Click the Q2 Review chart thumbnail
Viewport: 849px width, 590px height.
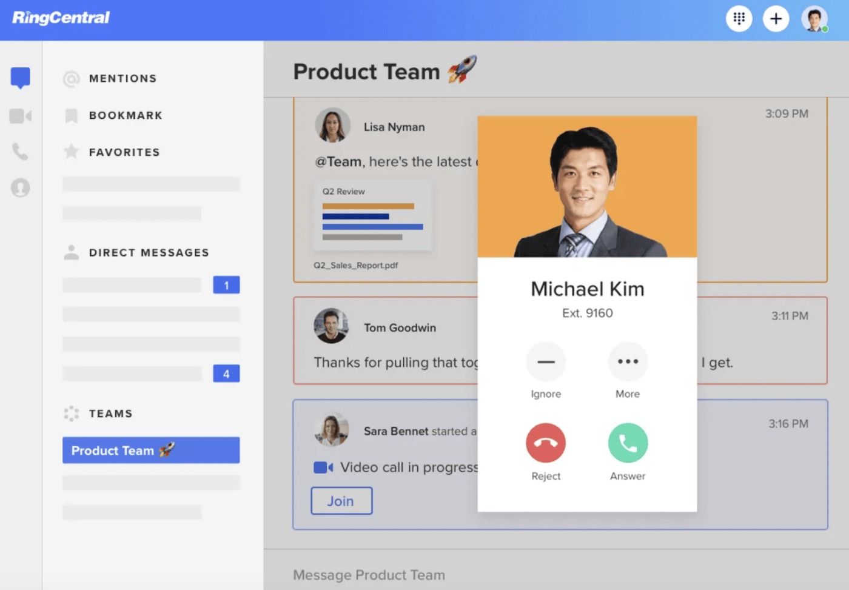coord(373,215)
